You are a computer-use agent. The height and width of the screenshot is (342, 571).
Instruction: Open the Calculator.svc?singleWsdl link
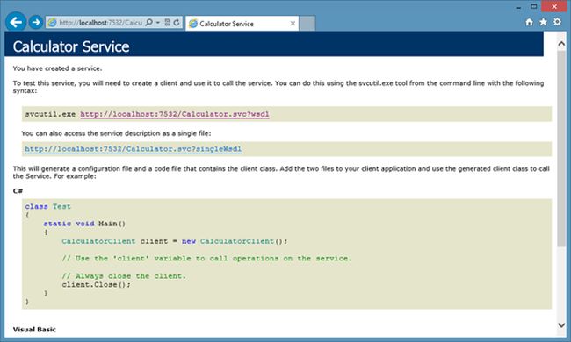click(134, 149)
